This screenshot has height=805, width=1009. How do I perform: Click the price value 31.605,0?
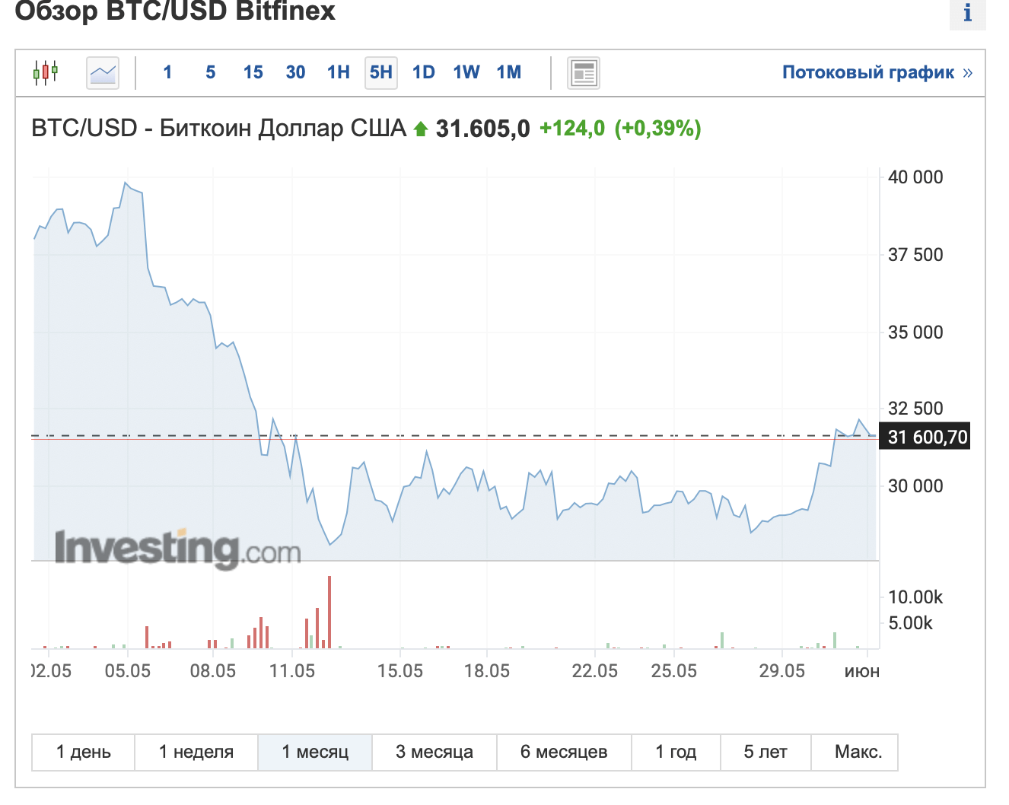482,129
